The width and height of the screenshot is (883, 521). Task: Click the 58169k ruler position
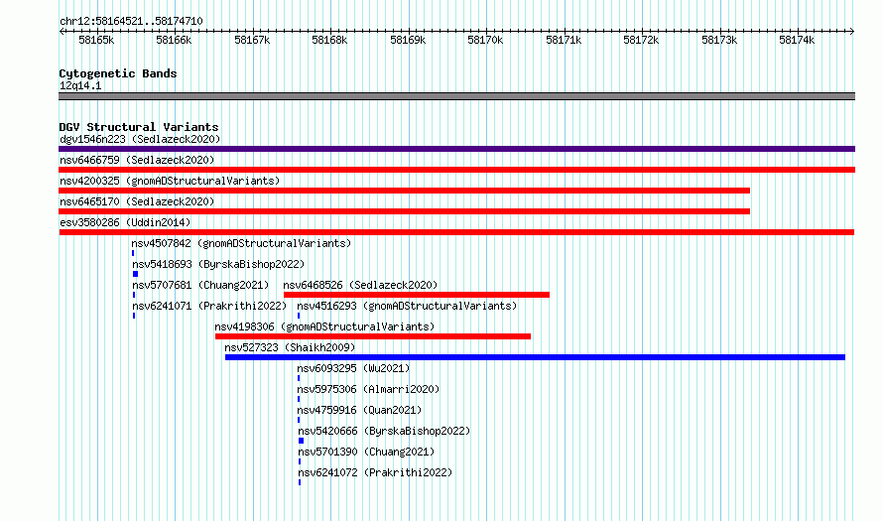point(408,40)
